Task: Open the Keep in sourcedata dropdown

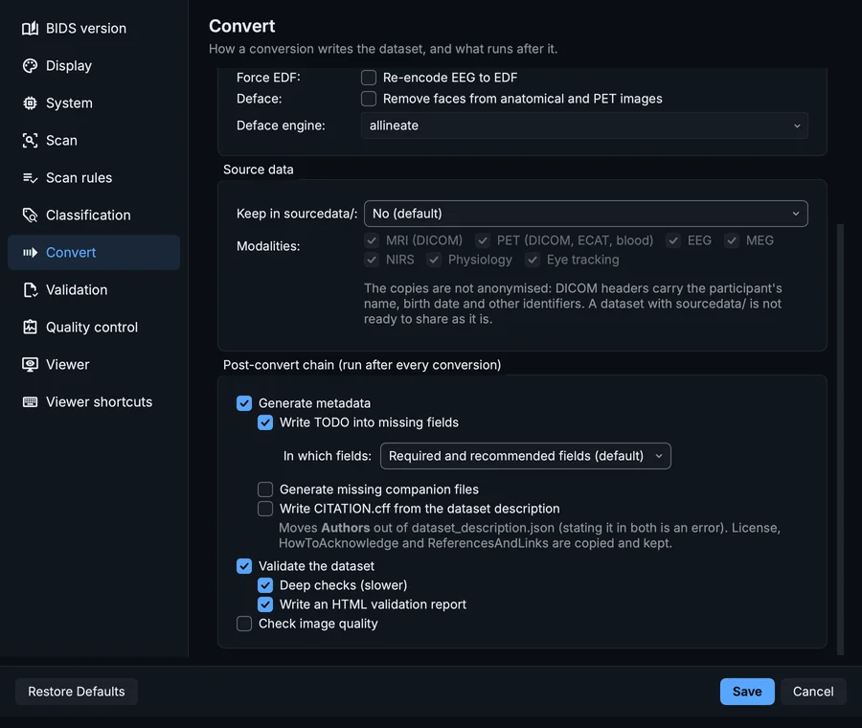Action: coord(586,214)
